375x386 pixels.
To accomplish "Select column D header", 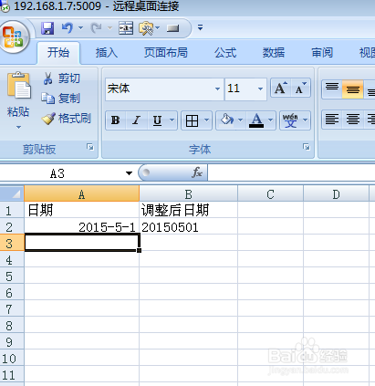I will click(336, 193).
